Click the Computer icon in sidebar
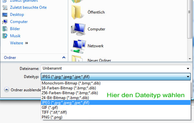 pos(5,22)
